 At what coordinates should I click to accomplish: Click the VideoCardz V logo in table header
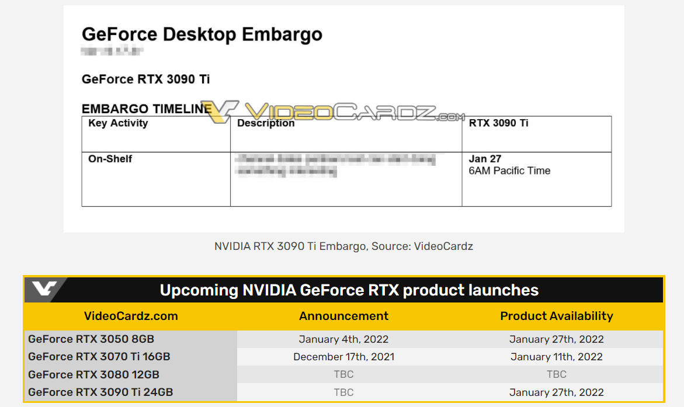point(44,290)
